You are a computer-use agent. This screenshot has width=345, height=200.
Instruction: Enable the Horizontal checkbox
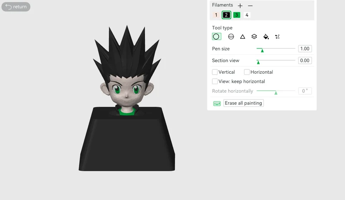click(x=247, y=72)
